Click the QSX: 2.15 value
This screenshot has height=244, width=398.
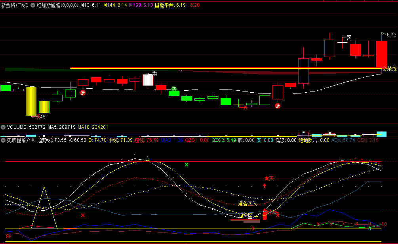coord(368,140)
